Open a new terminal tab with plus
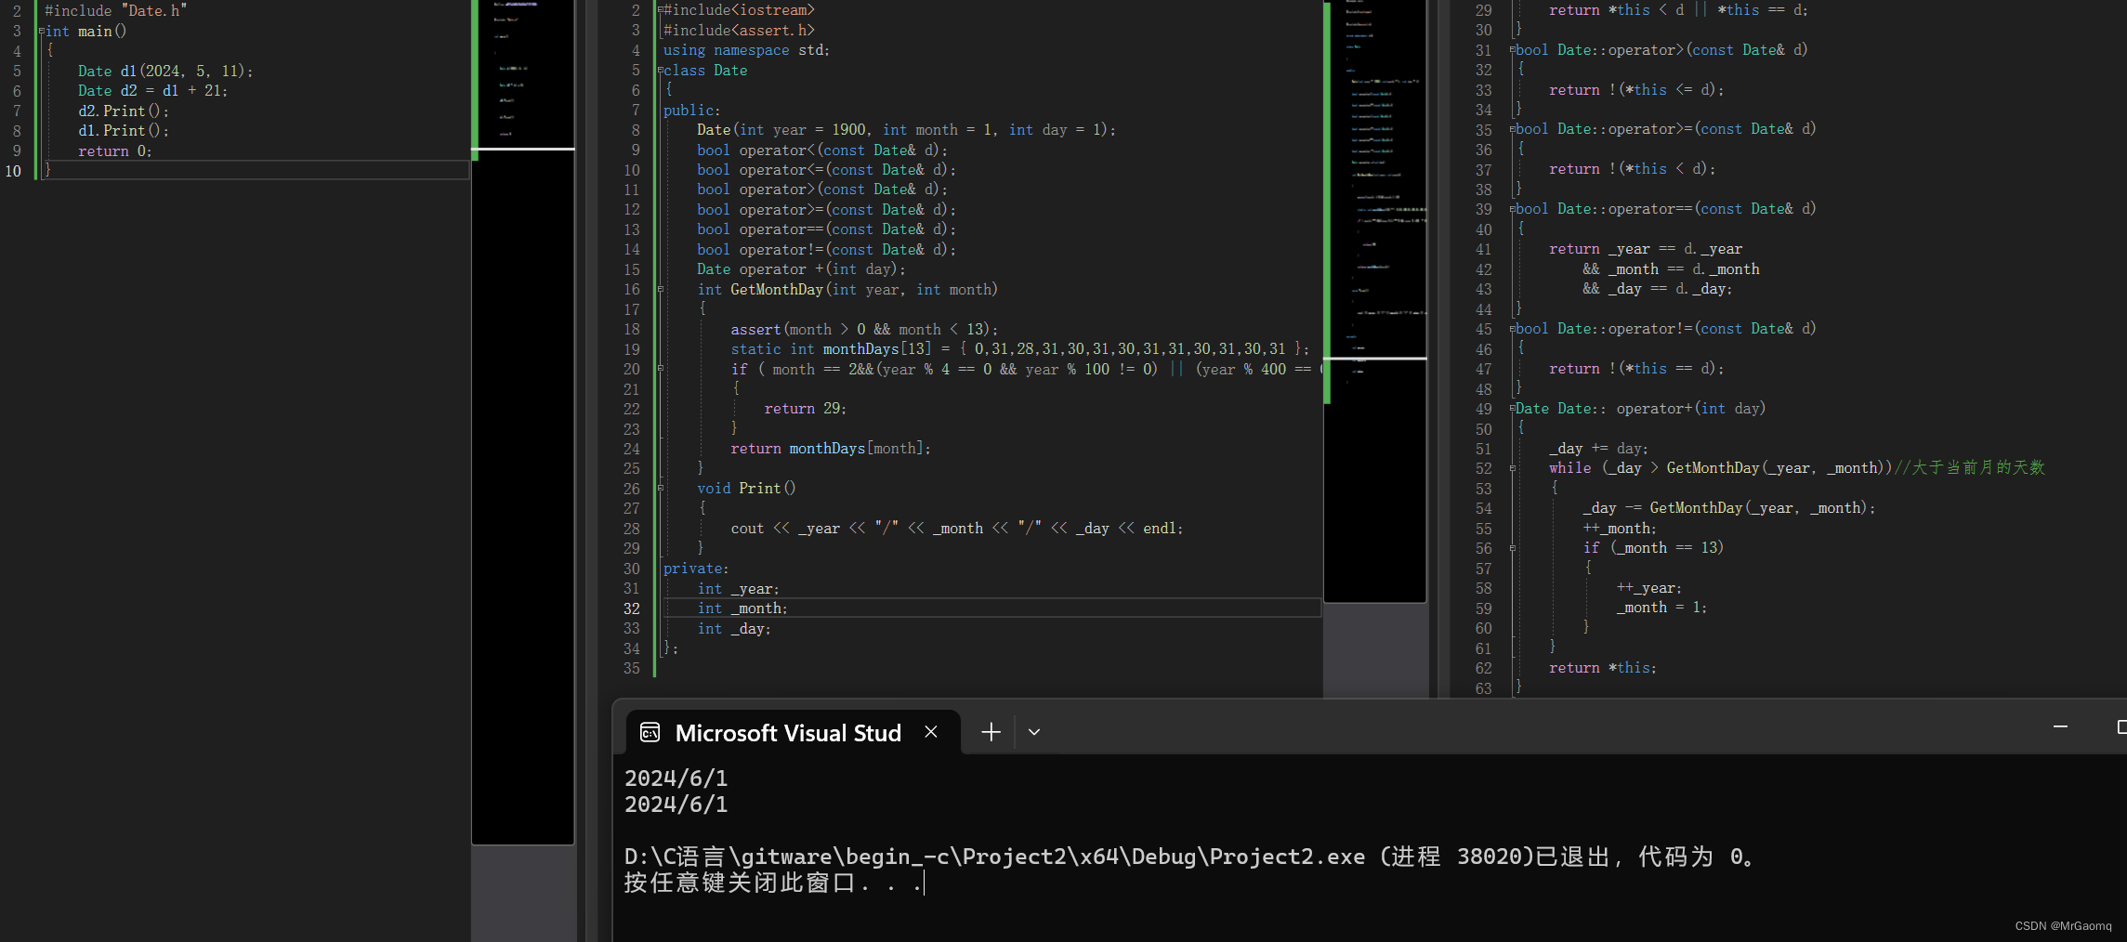This screenshot has width=2127, height=942. click(991, 732)
